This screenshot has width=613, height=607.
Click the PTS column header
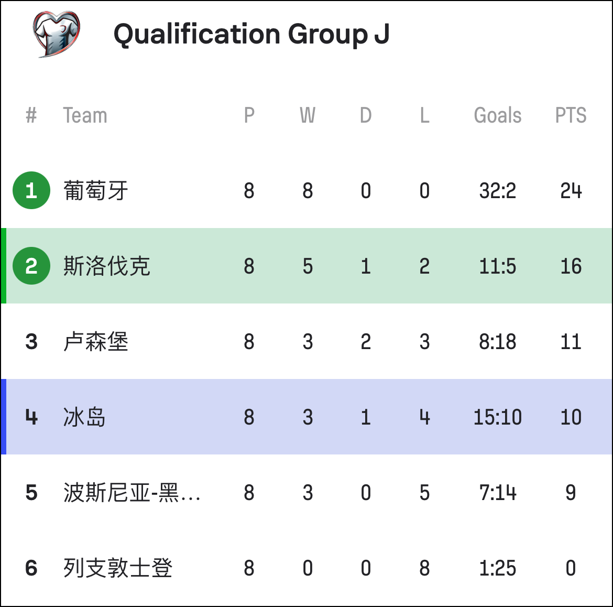tap(571, 115)
